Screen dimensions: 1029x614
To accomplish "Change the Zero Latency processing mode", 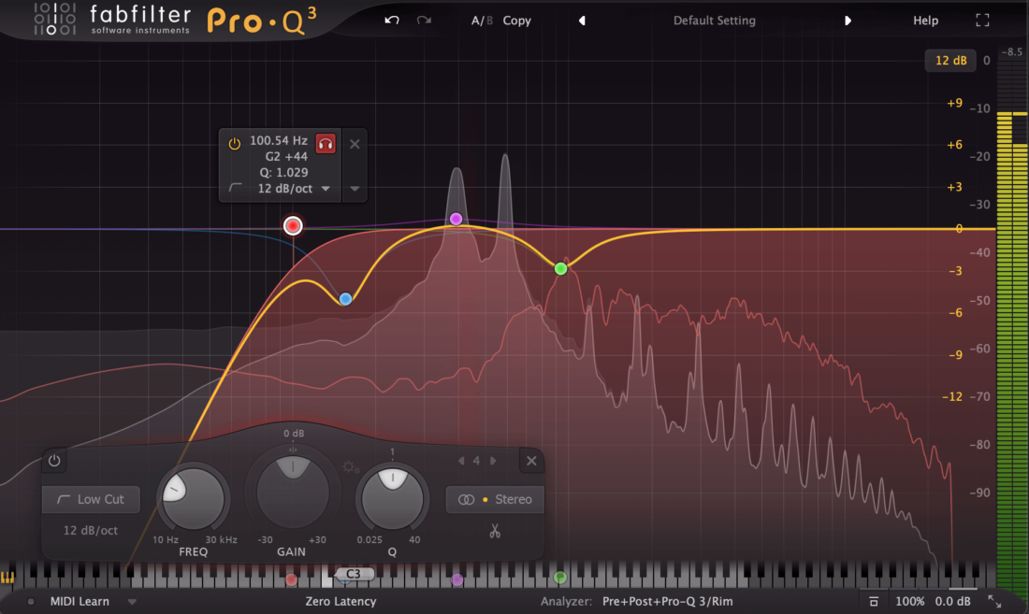I will (x=341, y=601).
